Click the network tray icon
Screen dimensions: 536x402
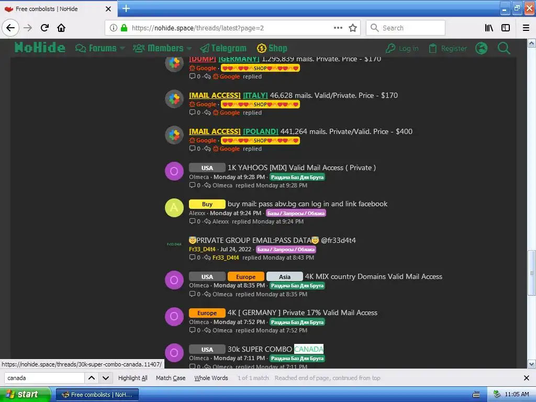click(497, 394)
